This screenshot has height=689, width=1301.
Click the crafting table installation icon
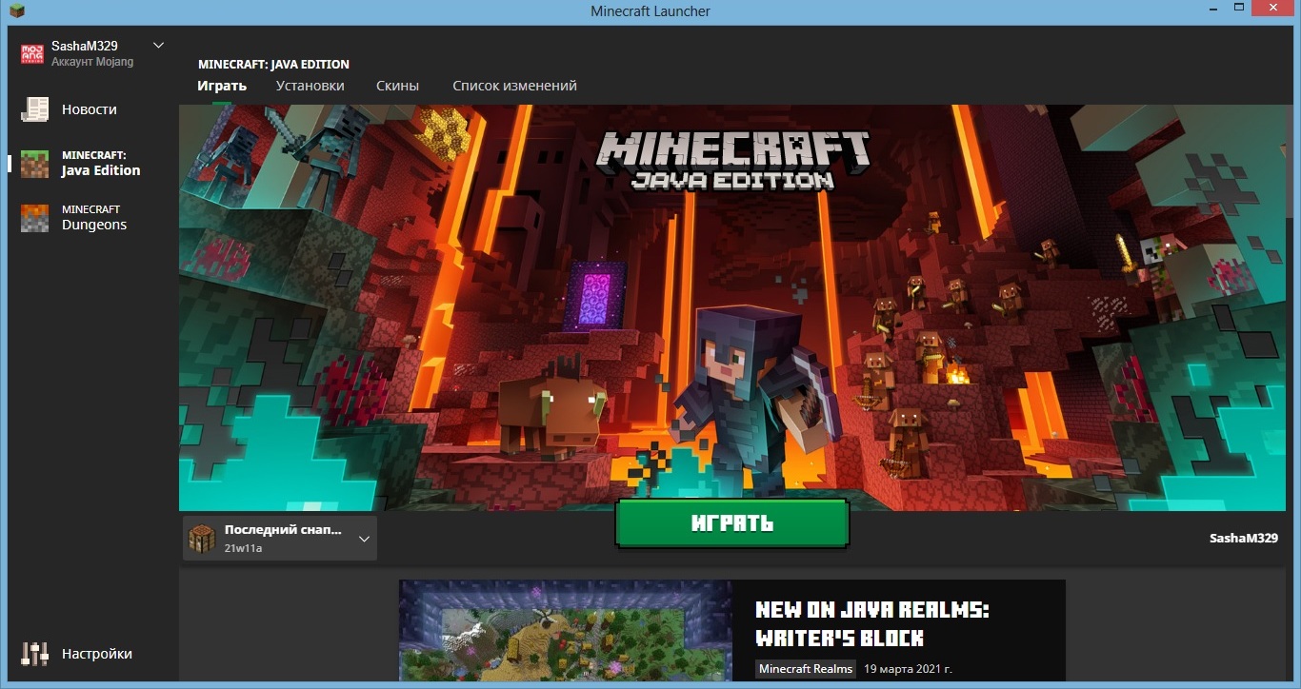click(x=202, y=539)
